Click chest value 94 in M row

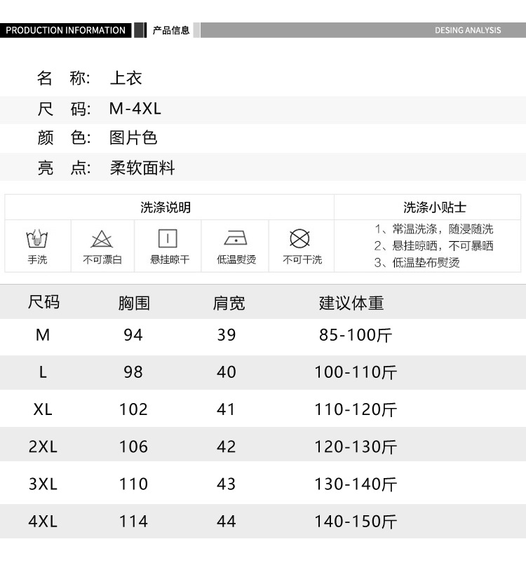[x=133, y=335]
